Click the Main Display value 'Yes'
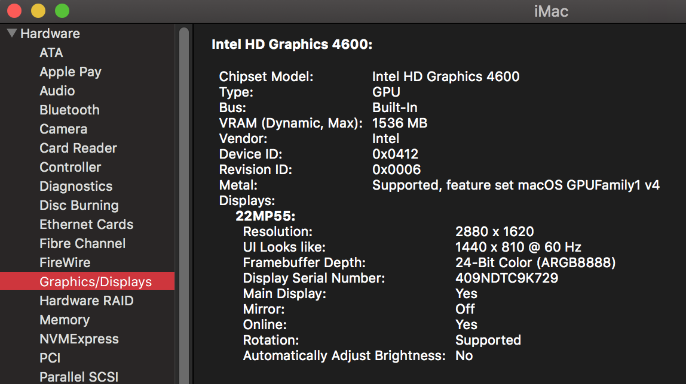The image size is (686, 384). coord(466,294)
